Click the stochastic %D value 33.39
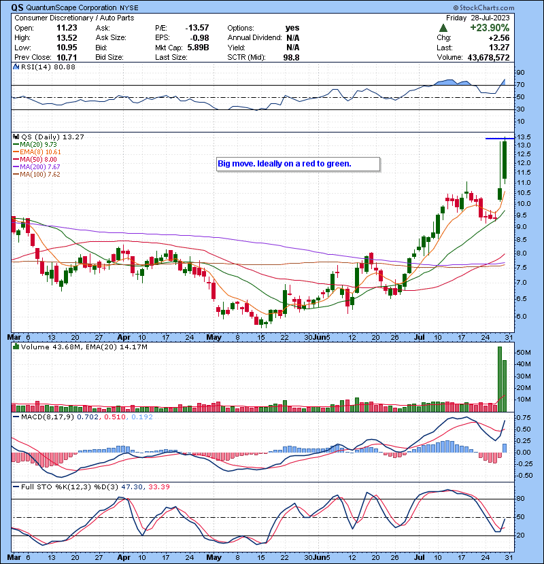 point(158,487)
